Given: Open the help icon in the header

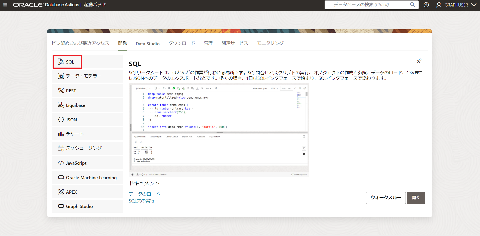Looking at the screenshot, I should [426, 5].
